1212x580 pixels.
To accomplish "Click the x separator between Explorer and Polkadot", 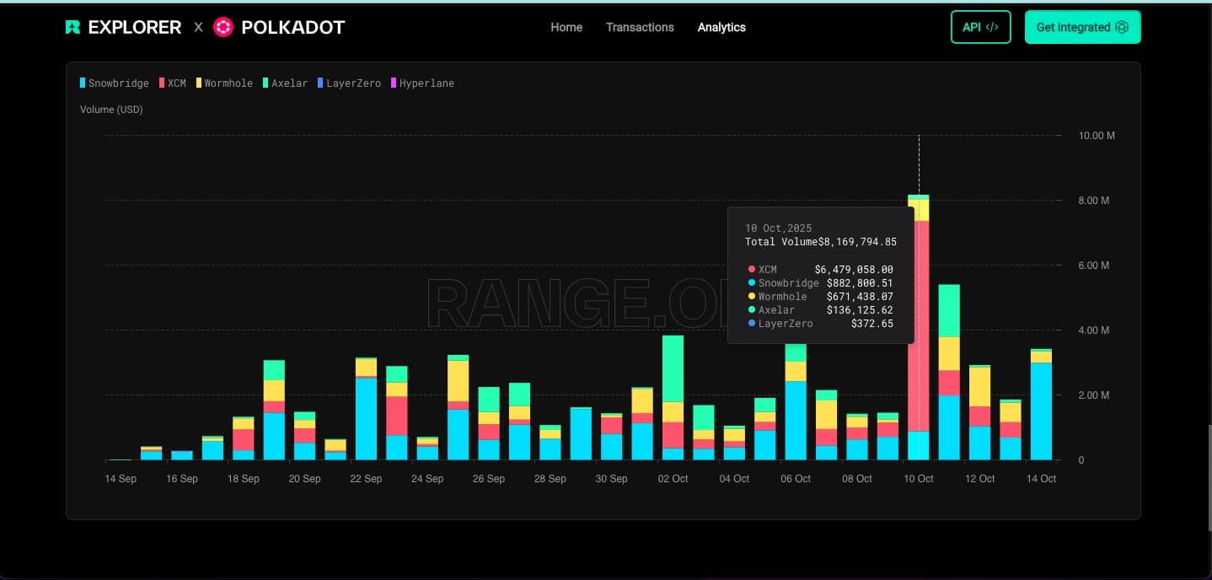I will [198, 26].
